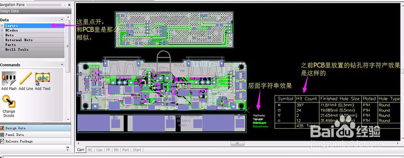Collapse the Data section header

pos(32,20)
